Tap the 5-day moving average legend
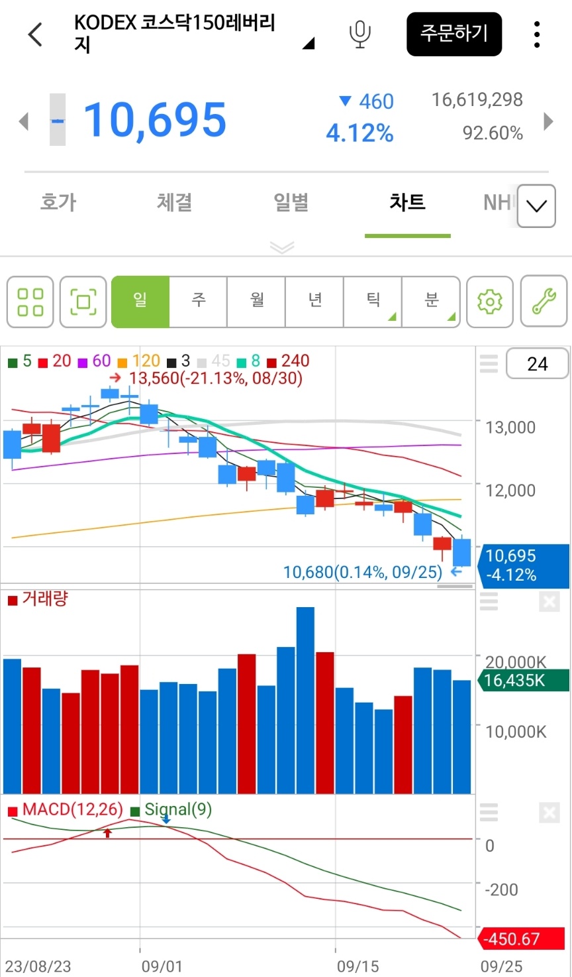The width and height of the screenshot is (572, 977). pyautogui.click(x=20, y=361)
